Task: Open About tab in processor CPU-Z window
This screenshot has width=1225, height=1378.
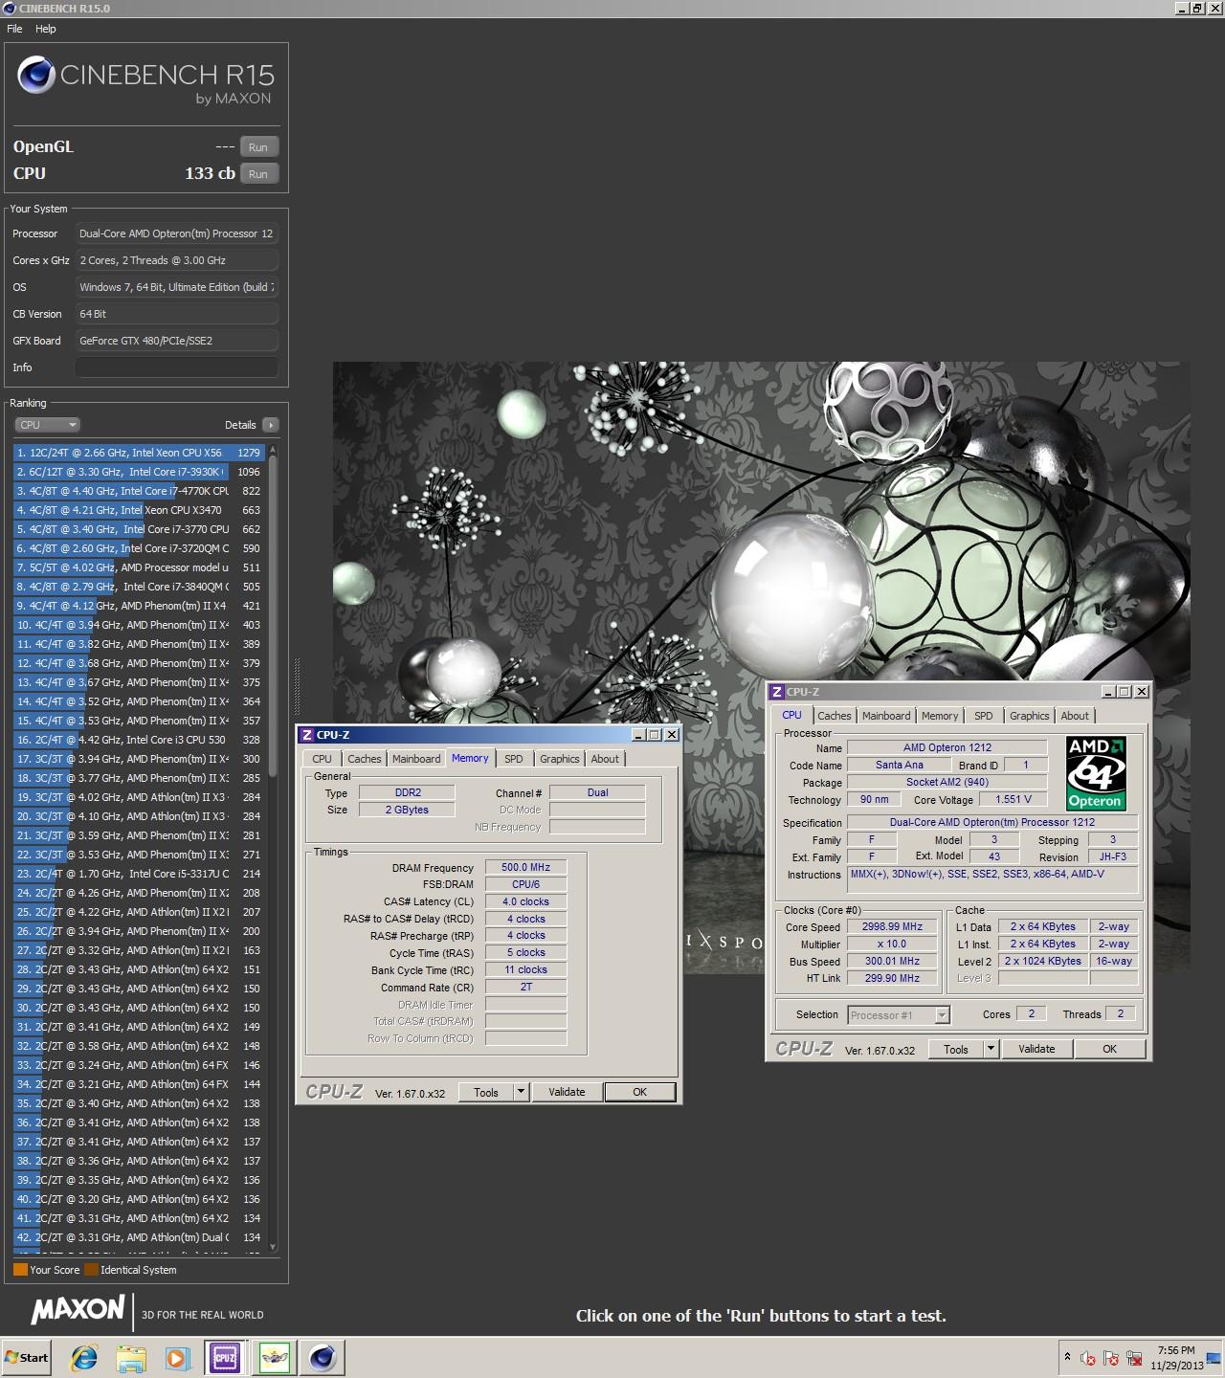Action: point(1075,716)
